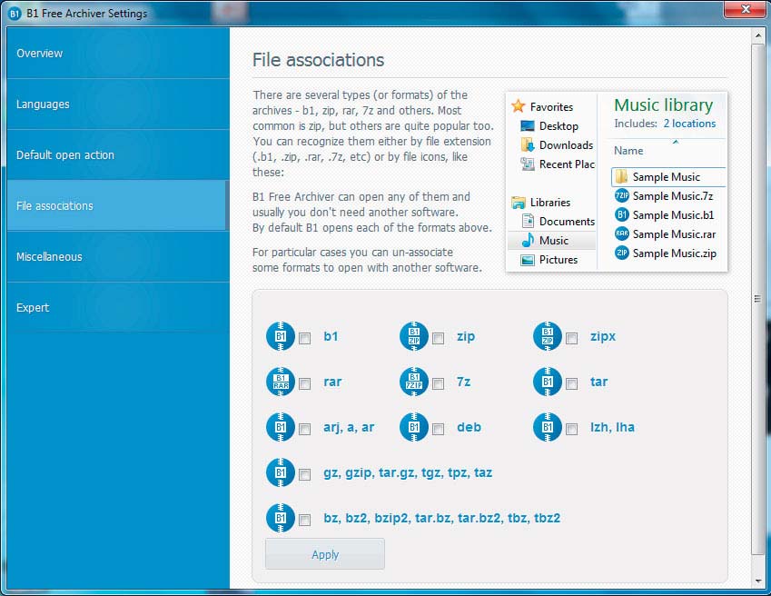The width and height of the screenshot is (771, 596).
Task: Click the 'gz, gzip, tar.gz' label text
Action: click(408, 472)
